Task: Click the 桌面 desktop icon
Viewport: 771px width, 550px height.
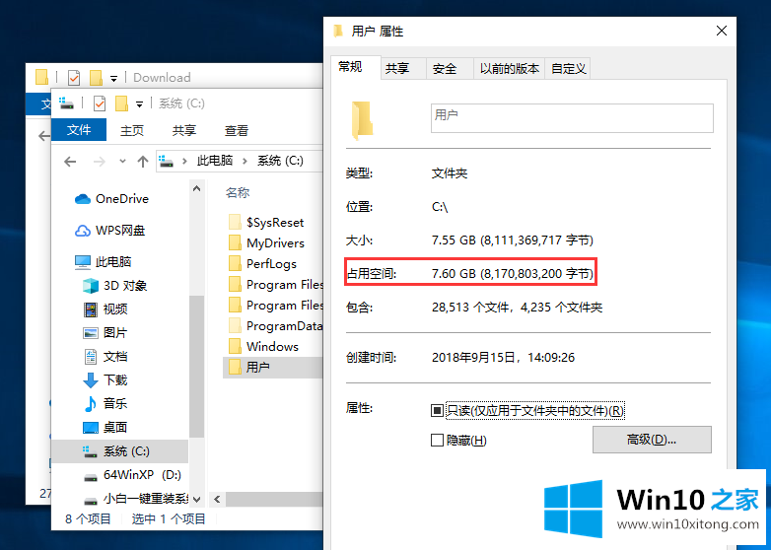Action: (91, 428)
